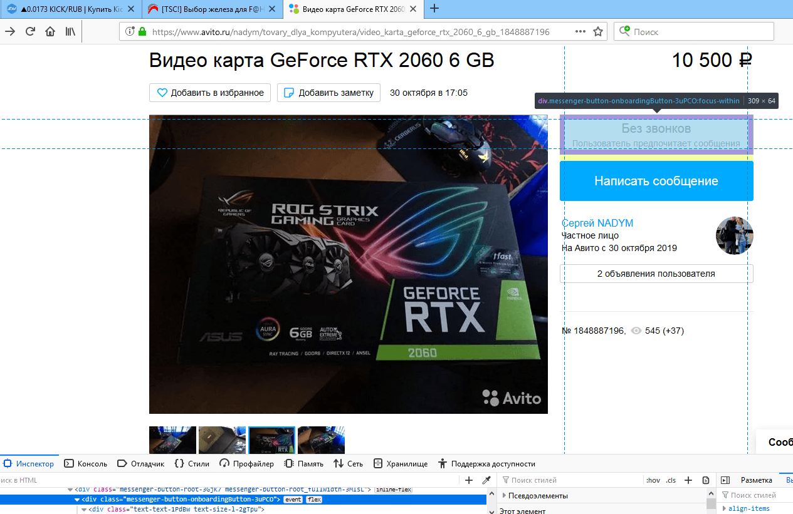793x514 pixels.
Task: Close the TSC hardware forum tab
Action: [271, 9]
